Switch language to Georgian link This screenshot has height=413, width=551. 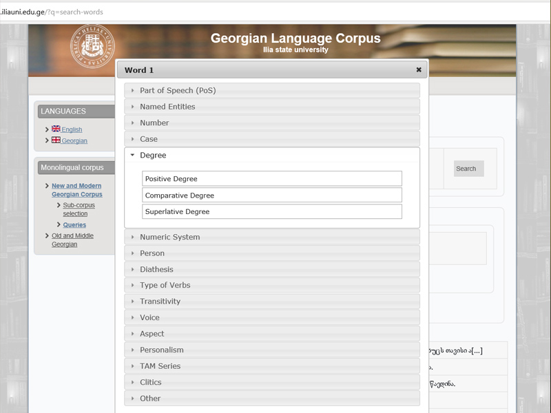(x=74, y=140)
